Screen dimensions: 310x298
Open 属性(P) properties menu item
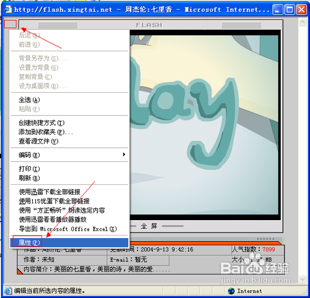click(69, 243)
